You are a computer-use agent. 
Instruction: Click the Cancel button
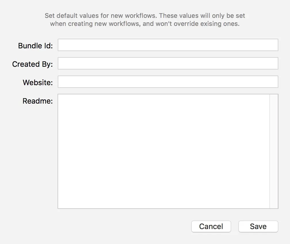tap(211, 226)
